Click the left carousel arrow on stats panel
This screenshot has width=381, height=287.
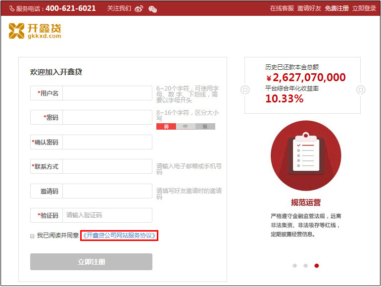[245, 90]
